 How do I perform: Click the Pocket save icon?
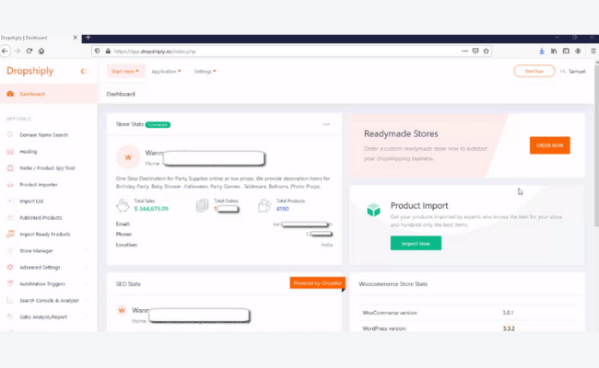pos(476,51)
